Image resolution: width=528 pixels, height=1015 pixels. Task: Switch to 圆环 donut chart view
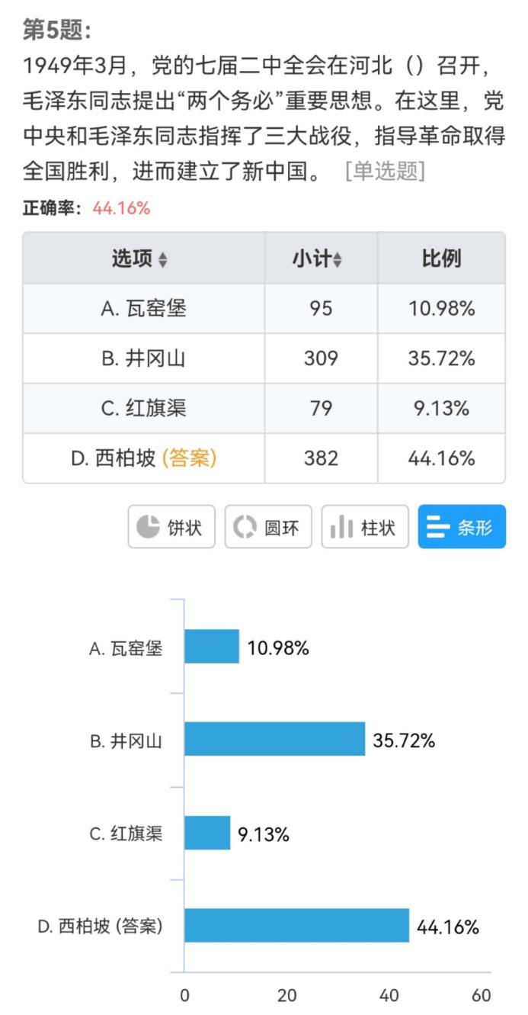(268, 527)
